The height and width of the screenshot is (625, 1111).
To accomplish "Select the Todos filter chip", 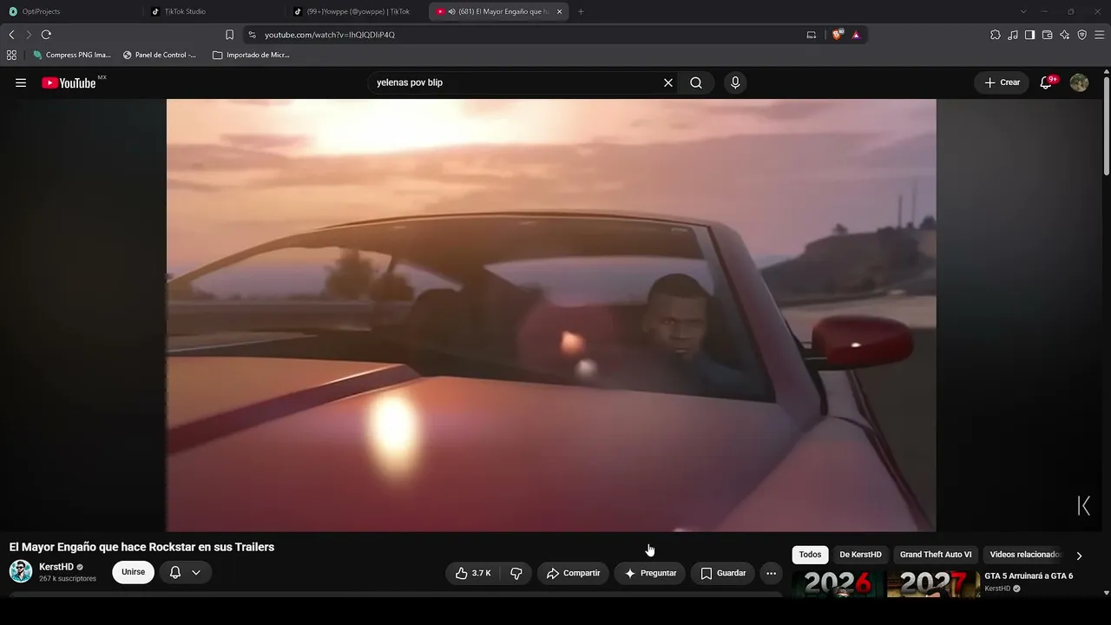I will (x=810, y=555).
